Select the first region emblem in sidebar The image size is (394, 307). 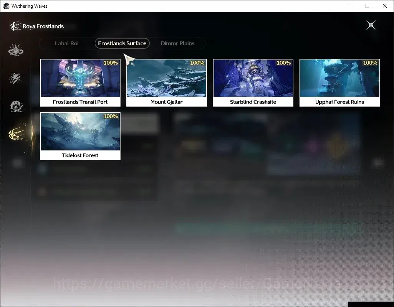[16, 50]
